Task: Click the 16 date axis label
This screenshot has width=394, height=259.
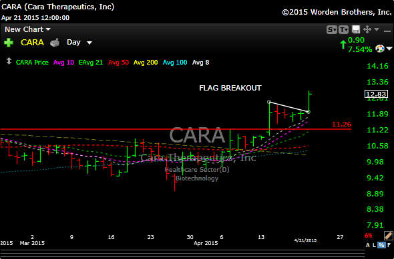Action: [x=111, y=237]
